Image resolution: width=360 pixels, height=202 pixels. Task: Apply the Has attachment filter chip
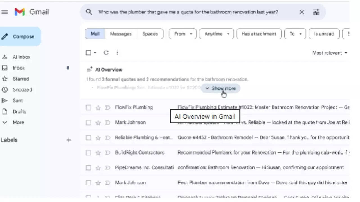point(259,34)
